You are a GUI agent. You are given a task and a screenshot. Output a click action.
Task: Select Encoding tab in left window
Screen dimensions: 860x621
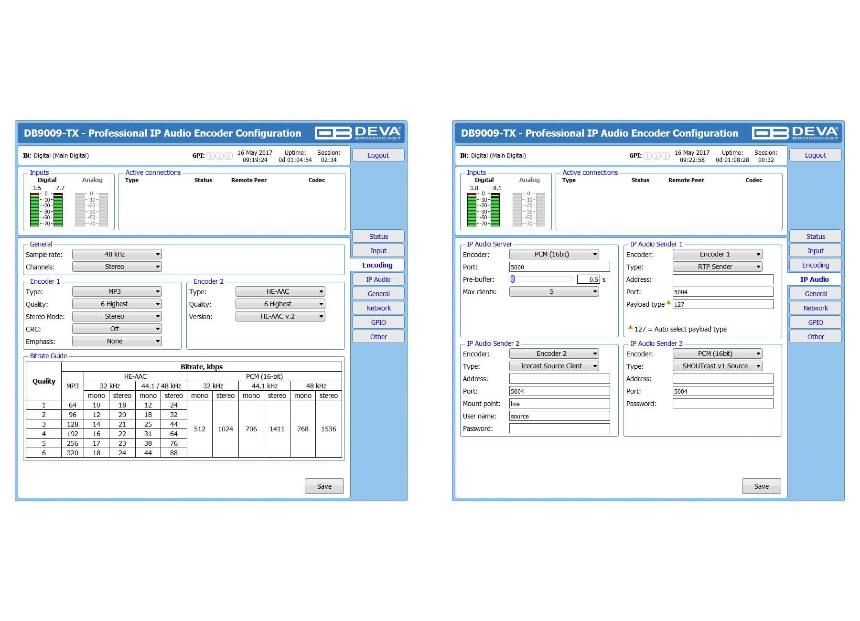[377, 265]
